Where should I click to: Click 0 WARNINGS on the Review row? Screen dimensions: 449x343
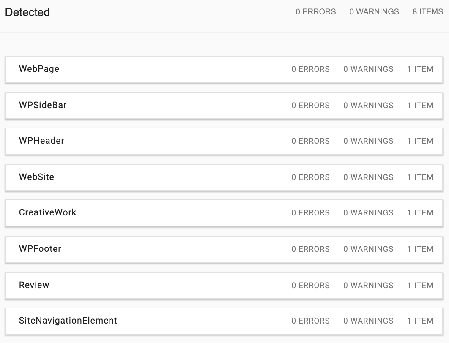point(368,286)
